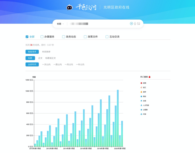Click the robot mascot logo icon
This screenshot has width=195, height=153.
pyautogui.click(x=70, y=7)
